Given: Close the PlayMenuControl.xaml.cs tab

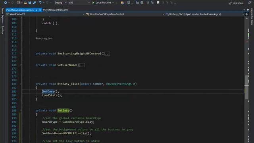Looking at the screenshot, I should coord(40,10).
